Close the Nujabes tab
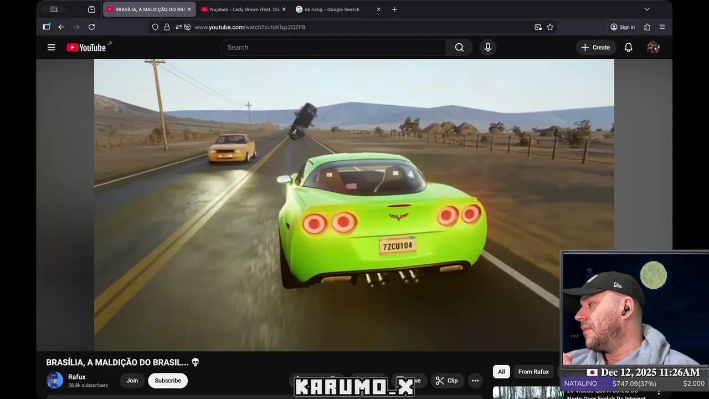 284,9
